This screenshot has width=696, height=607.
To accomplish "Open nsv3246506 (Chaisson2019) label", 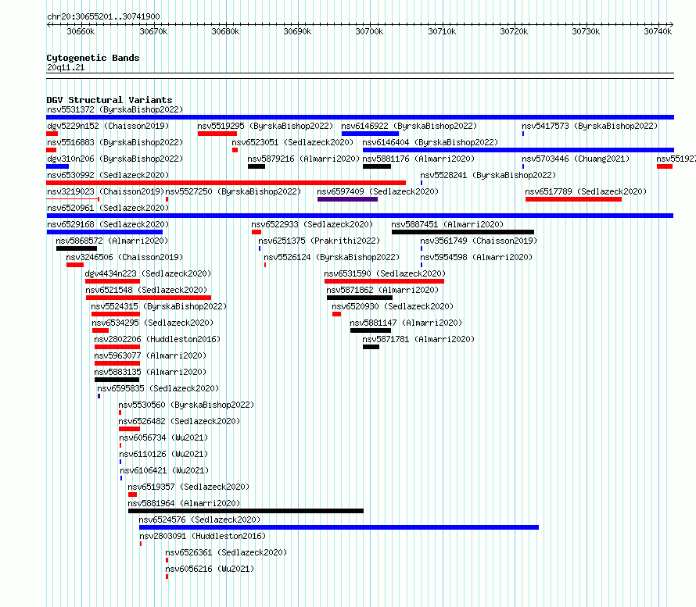I will click(124, 257).
